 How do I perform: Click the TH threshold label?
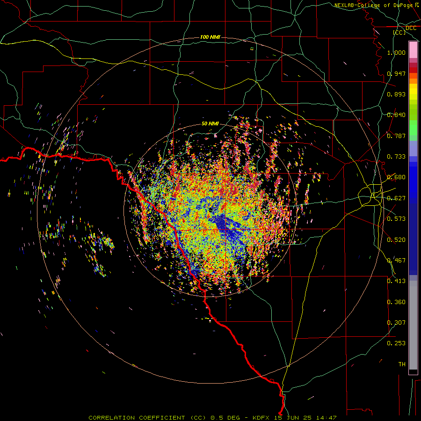[402, 364]
